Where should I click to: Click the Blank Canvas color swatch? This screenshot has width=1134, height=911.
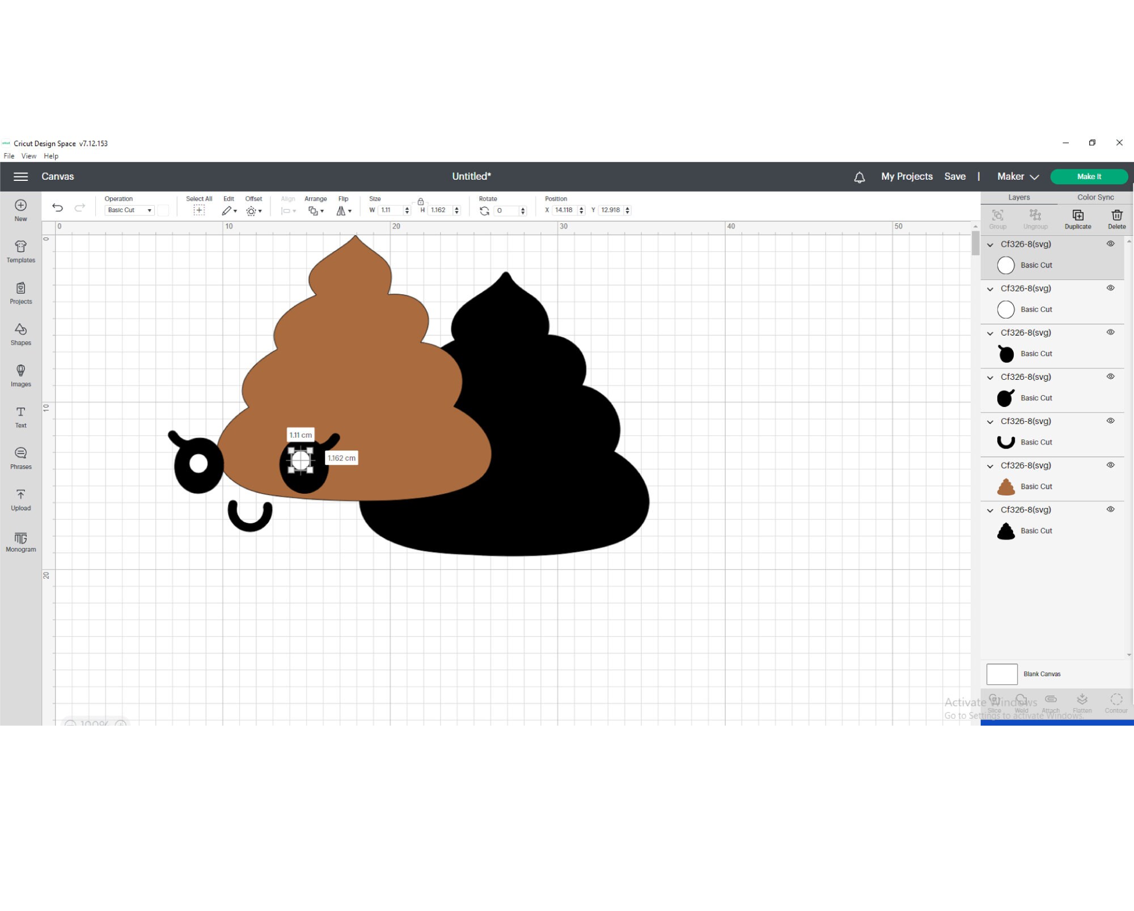tap(1002, 673)
